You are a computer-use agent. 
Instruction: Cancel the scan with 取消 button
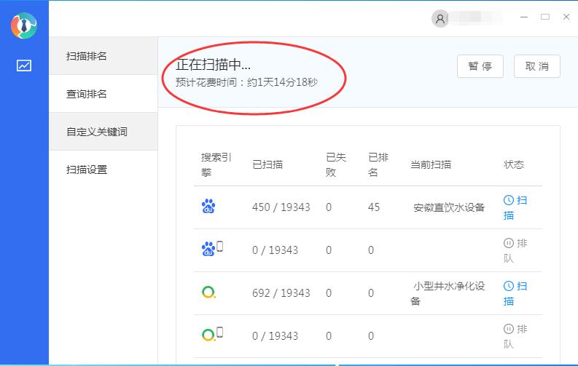click(537, 66)
